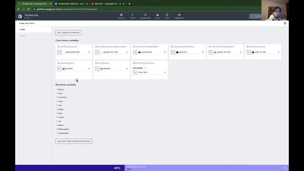The width and height of the screenshot is (304, 171).
Task: Select the Theme sidebar tab
Action: (x=33, y=29)
